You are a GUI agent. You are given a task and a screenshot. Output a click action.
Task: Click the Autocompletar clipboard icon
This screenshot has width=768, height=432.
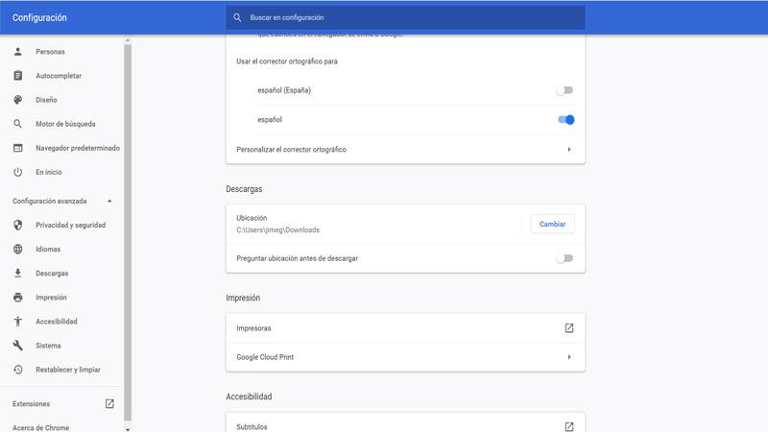17,76
